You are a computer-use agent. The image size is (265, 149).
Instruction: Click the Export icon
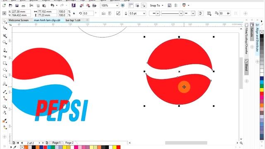88,5
